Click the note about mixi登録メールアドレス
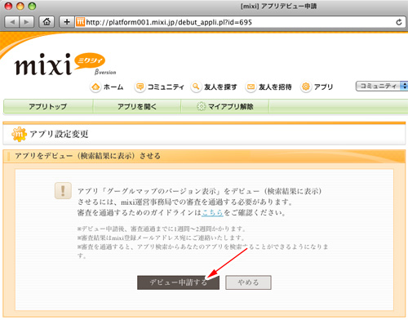Viewport: 408px width, 320px height. coord(161,238)
